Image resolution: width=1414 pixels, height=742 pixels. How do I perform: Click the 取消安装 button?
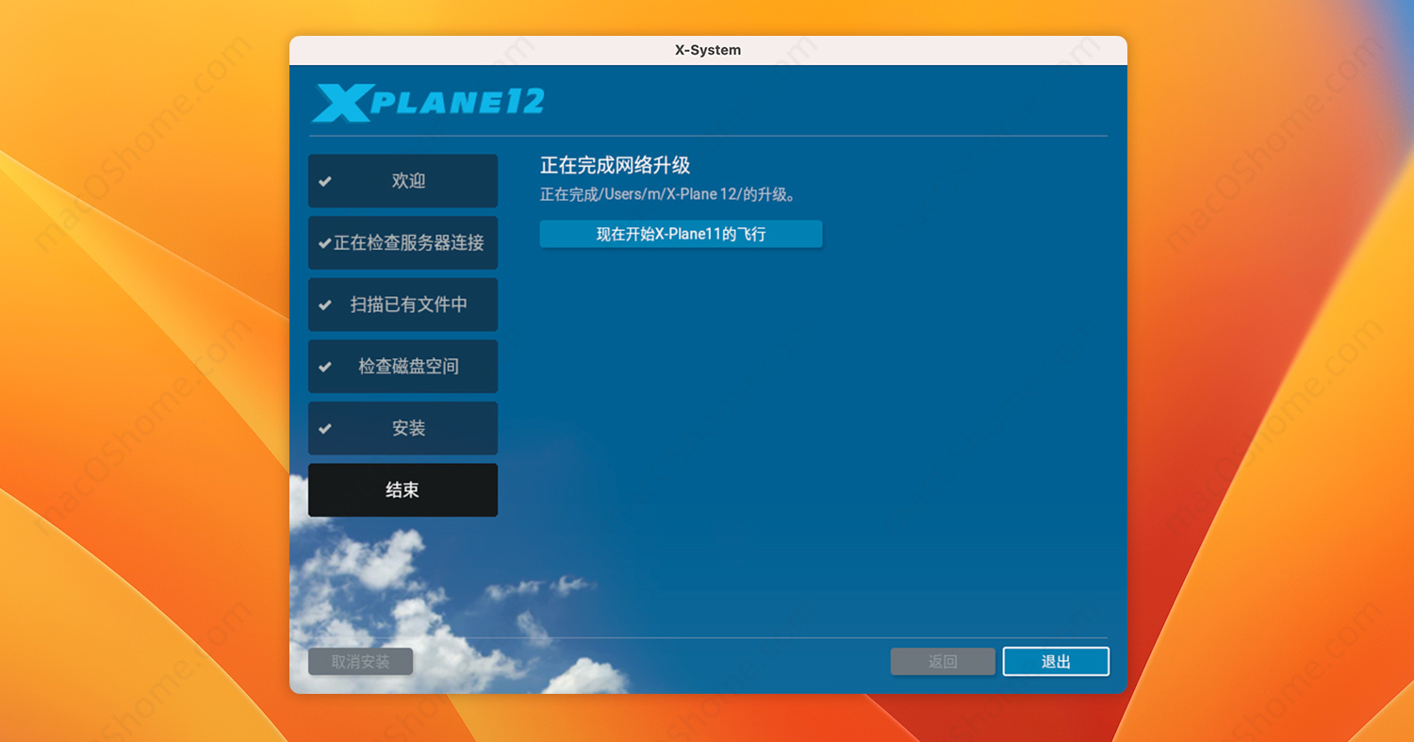pyautogui.click(x=360, y=662)
